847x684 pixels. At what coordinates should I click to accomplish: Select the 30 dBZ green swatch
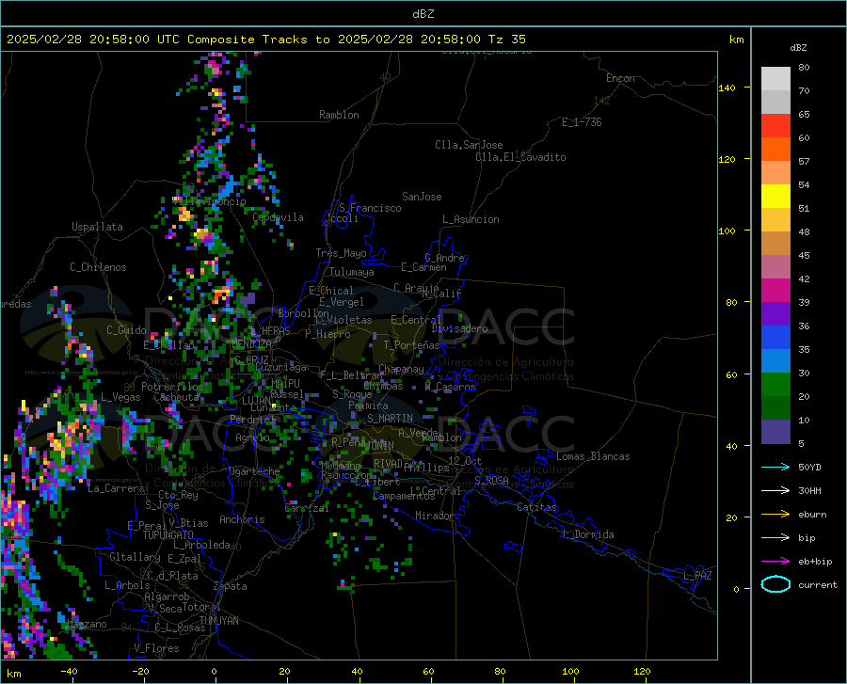point(775,385)
